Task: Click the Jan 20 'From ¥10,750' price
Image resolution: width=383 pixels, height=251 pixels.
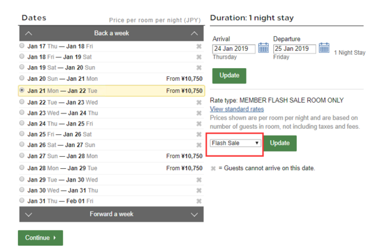Action: pos(184,79)
